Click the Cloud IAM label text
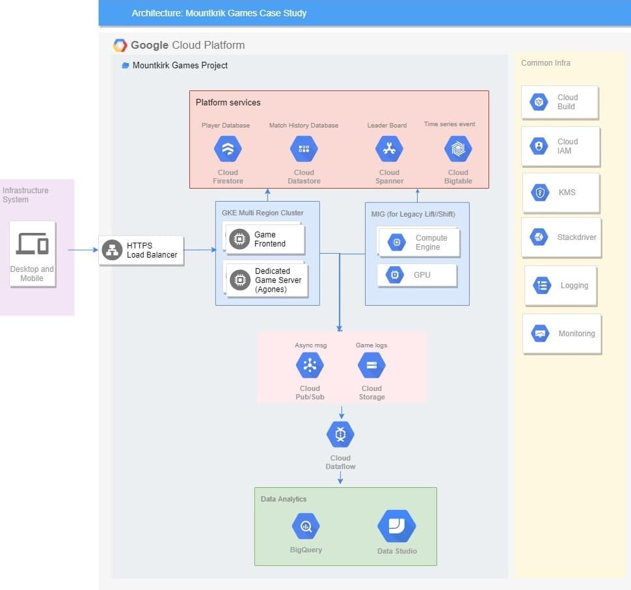631x590 pixels. point(567,146)
